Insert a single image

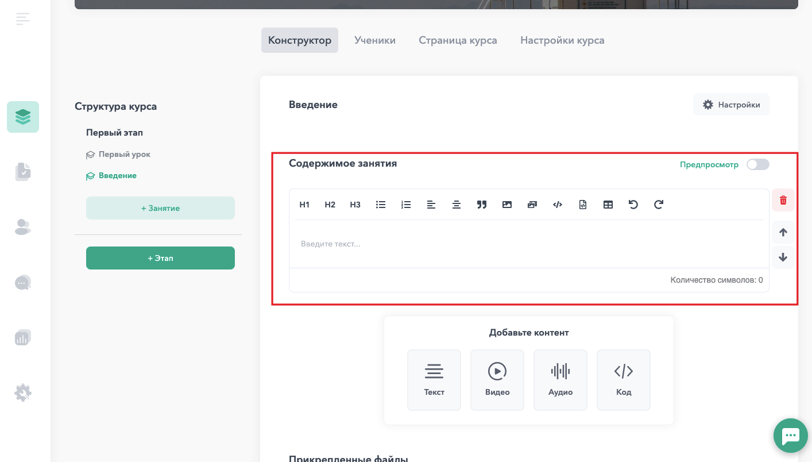tap(507, 205)
